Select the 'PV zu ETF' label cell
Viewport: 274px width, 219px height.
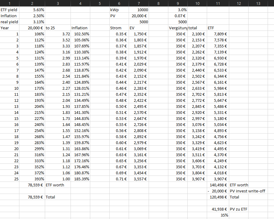239,209
